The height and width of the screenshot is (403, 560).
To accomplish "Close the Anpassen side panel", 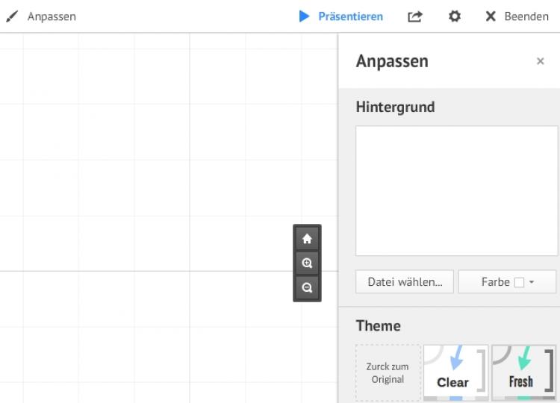I will (541, 61).
